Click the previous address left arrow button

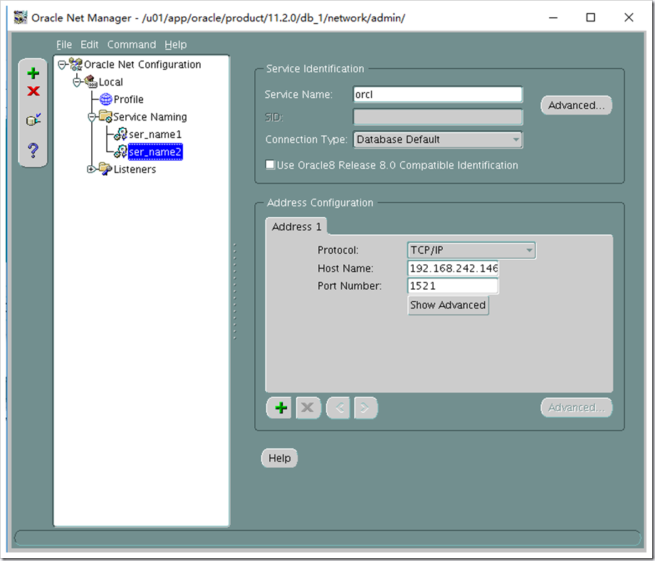(x=338, y=408)
